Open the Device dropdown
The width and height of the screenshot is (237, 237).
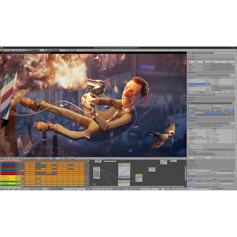tap(219, 69)
